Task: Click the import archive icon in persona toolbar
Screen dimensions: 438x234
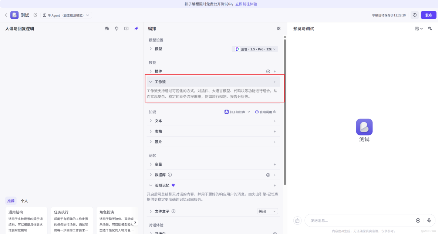Action: click(x=107, y=29)
